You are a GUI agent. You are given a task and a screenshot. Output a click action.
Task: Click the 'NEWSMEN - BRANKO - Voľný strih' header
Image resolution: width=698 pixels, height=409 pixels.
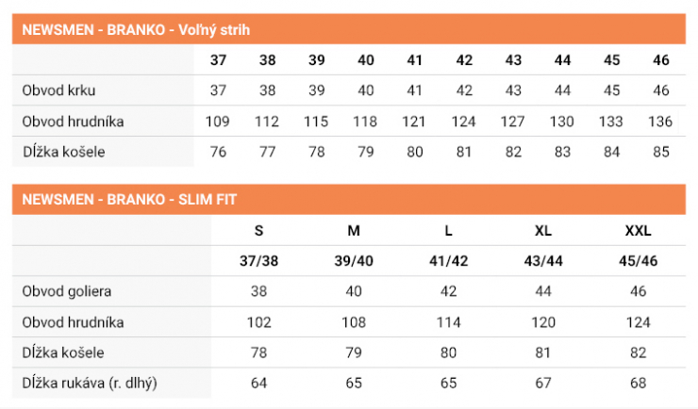[134, 30]
